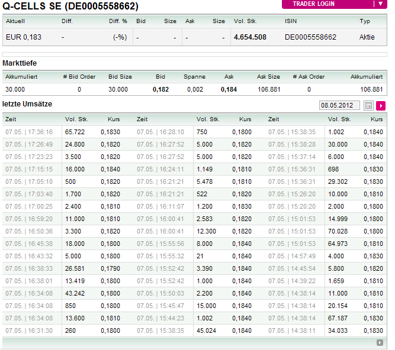Viewport: 395px width, 350px height.
Task: Click the bid price 0,182 in Markttiefe
Action: [160, 89]
